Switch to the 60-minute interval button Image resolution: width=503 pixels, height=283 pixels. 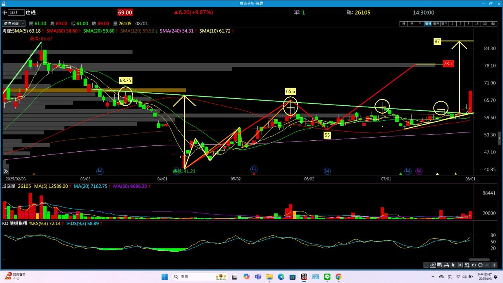coord(493,24)
